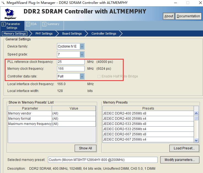Click presets list scroll down arrow

coord(196,140)
